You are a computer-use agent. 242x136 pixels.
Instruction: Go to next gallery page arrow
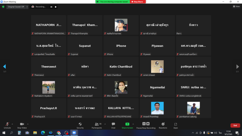pos(237,66)
